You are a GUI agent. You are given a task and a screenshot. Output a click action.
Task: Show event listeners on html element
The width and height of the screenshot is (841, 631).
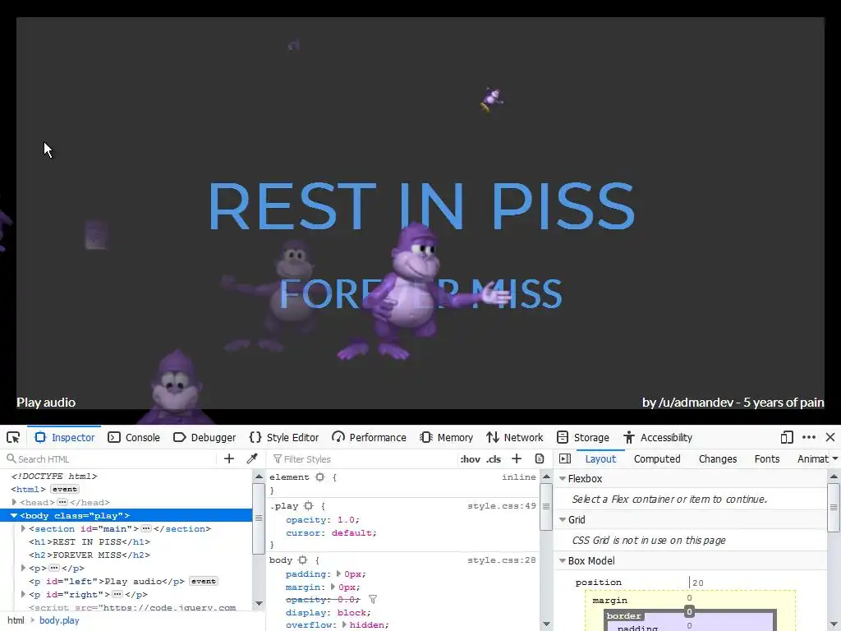65,489
